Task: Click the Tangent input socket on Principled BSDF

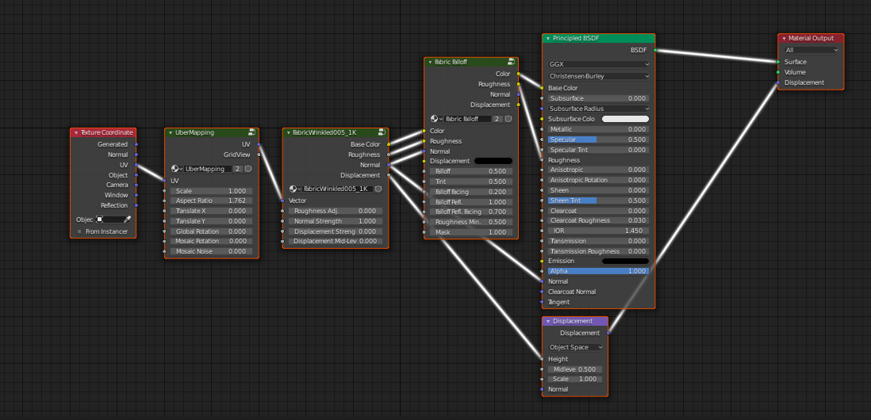Action: pyautogui.click(x=542, y=303)
